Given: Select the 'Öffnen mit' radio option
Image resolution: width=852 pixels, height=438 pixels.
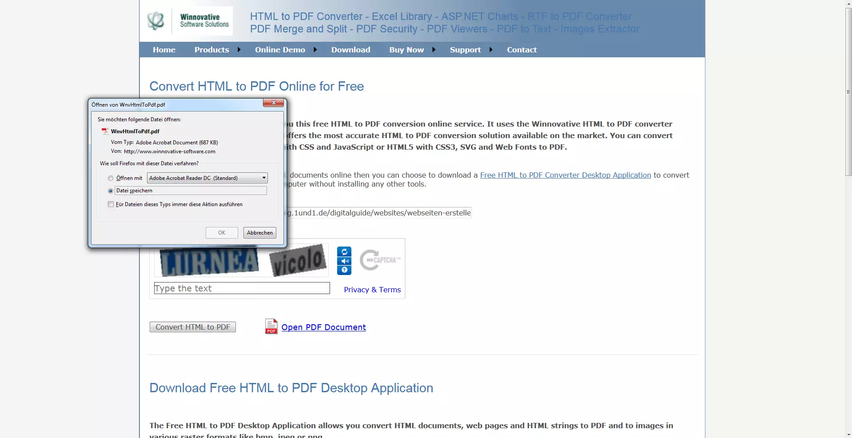Looking at the screenshot, I should (x=111, y=178).
